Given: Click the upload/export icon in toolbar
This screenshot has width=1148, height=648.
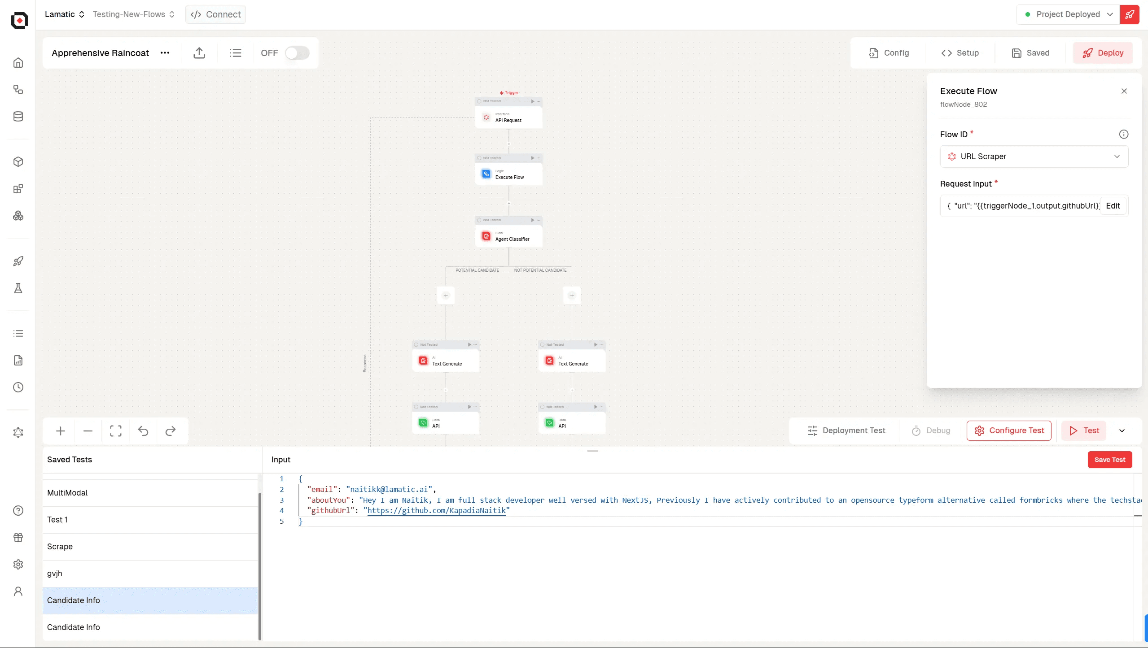Looking at the screenshot, I should 199,53.
